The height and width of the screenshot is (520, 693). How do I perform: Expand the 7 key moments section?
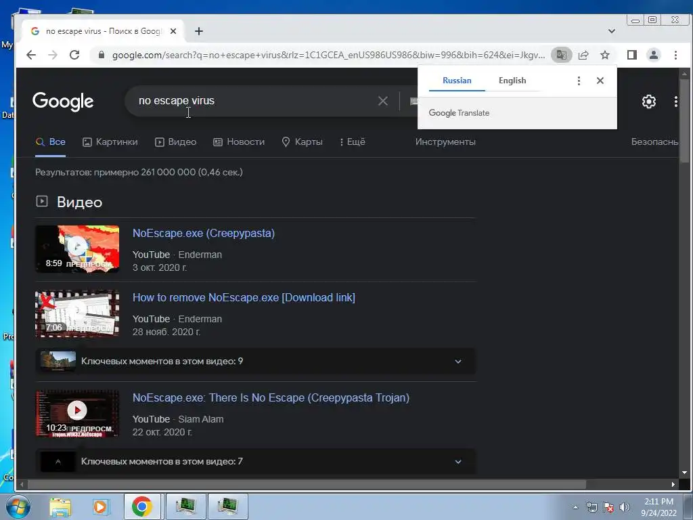pos(255,461)
